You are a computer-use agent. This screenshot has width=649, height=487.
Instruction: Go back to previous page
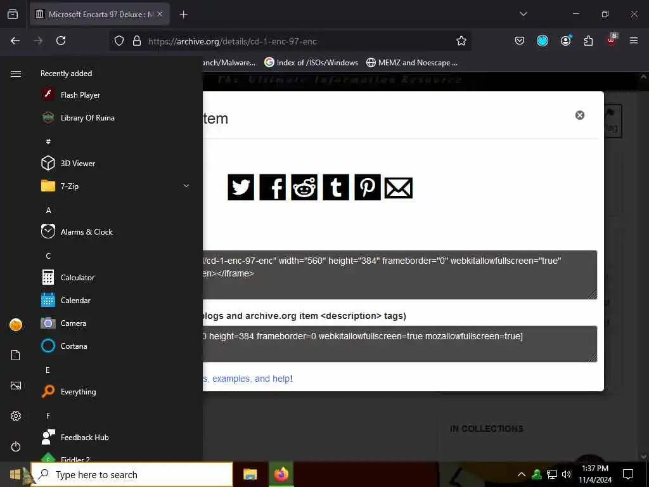coord(15,41)
